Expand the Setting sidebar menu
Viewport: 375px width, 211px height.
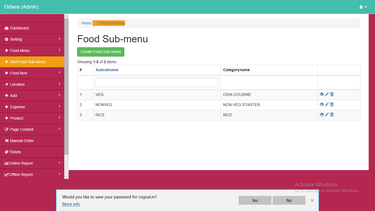[32, 39]
